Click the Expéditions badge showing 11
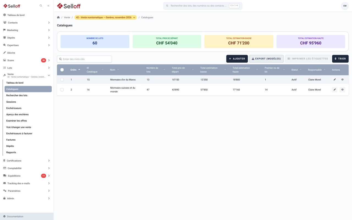Viewport: 352px width, 220px height. tap(43, 176)
